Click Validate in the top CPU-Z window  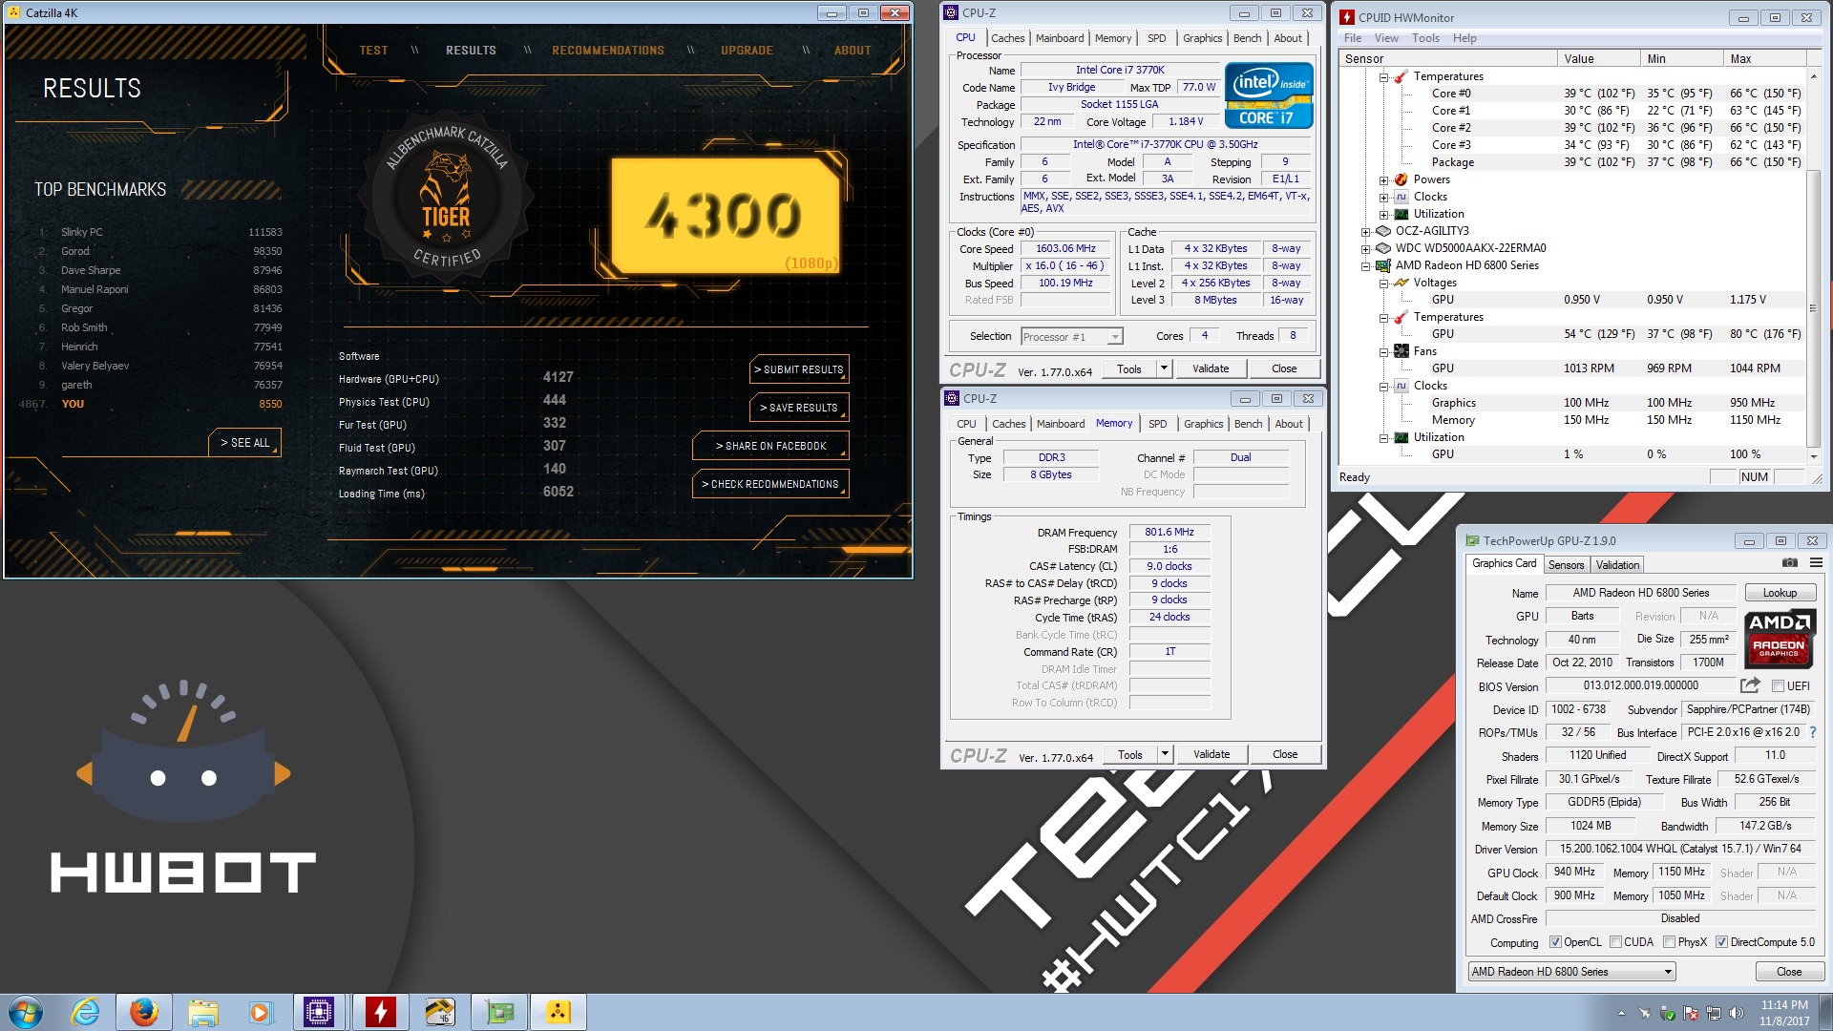pos(1211,368)
